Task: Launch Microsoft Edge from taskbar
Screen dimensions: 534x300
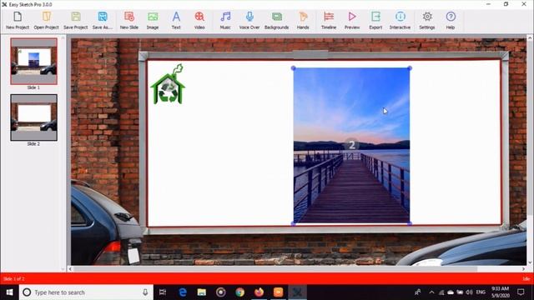Action: [x=183, y=292]
